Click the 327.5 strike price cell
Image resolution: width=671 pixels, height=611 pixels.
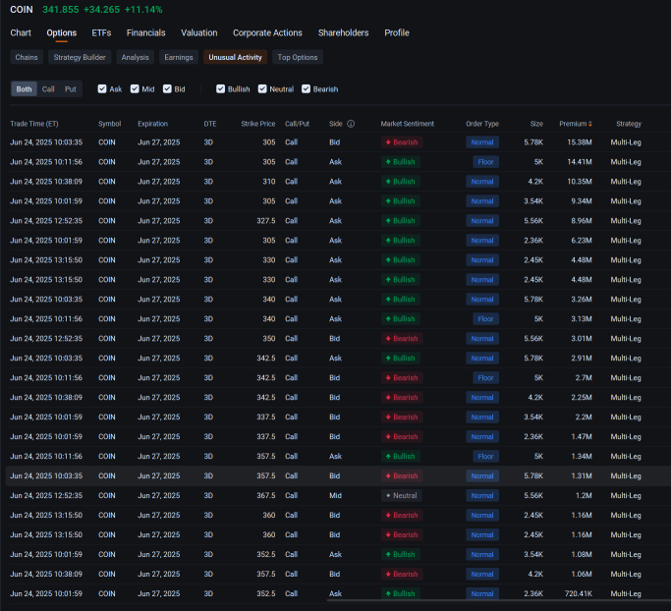[x=265, y=221]
